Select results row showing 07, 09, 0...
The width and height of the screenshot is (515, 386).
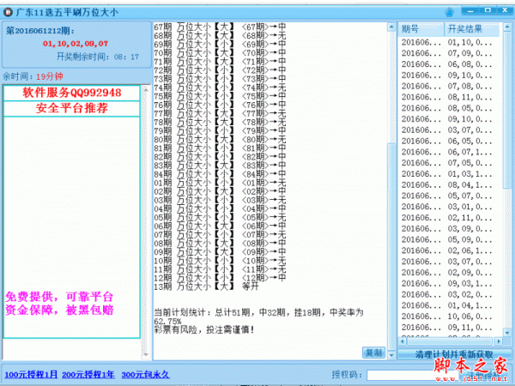click(450, 53)
